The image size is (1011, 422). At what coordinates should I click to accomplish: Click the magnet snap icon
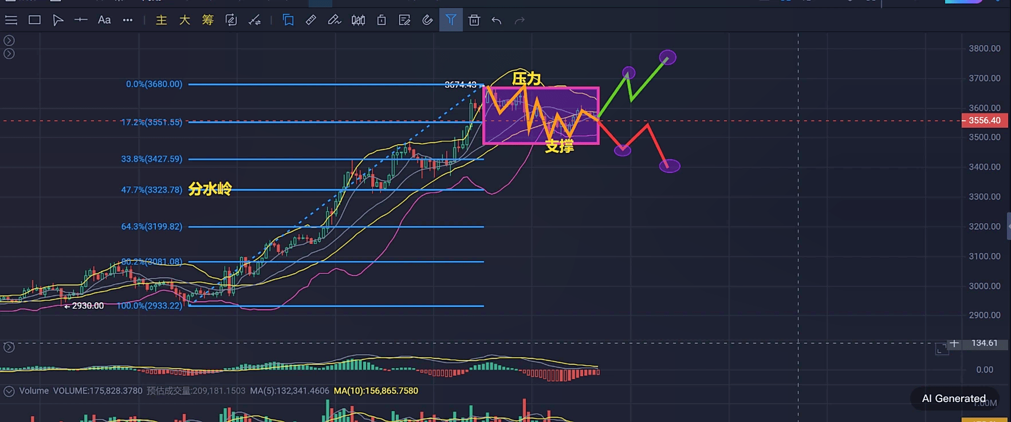(427, 20)
